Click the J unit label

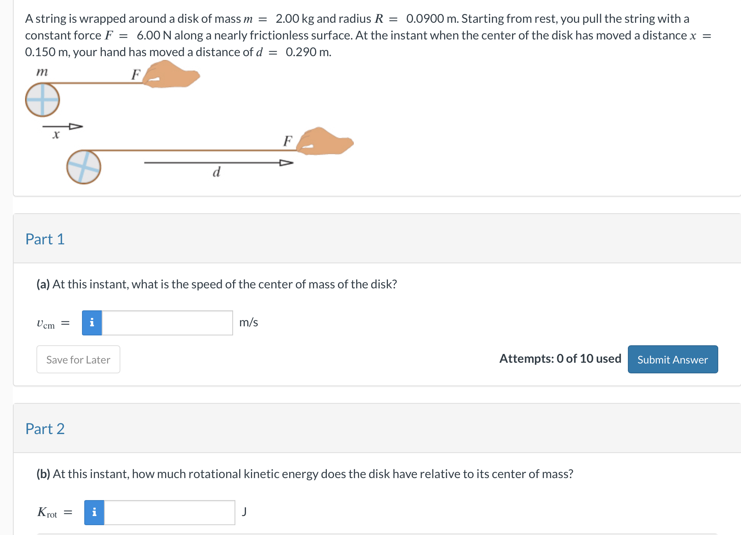click(245, 511)
